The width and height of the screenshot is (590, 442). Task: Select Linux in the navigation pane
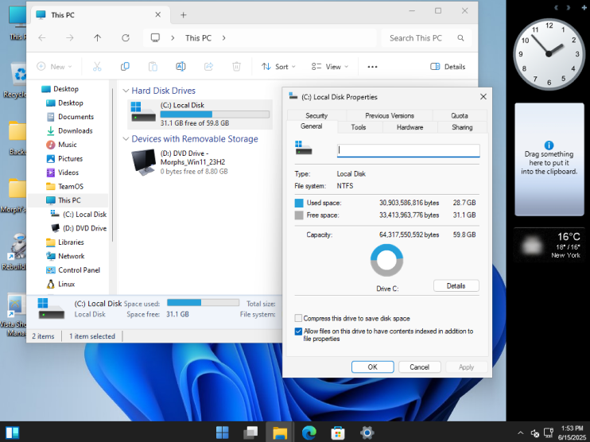[66, 284]
